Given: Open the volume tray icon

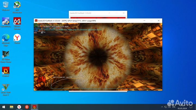Looking at the screenshot, I should [169, 107].
